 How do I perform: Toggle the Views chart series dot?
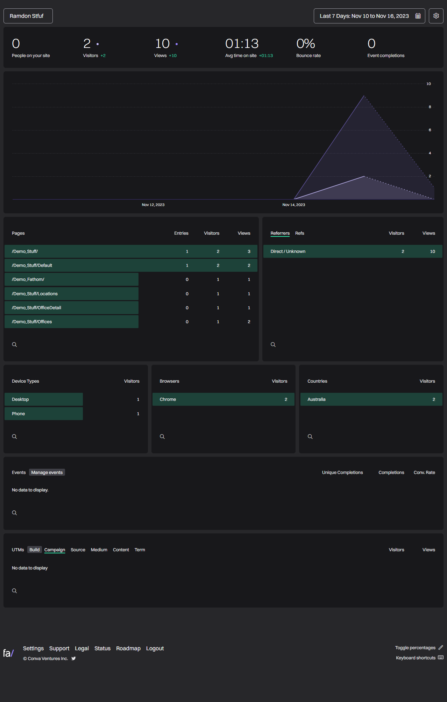177,44
